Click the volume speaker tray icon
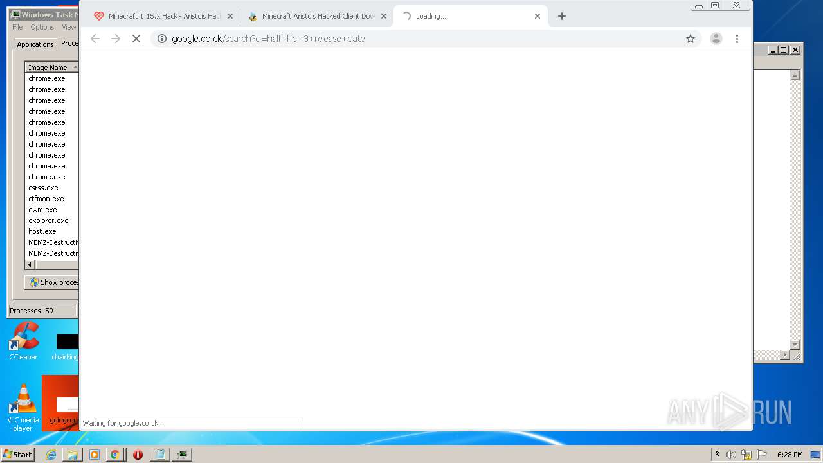Image resolution: width=823 pixels, height=463 pixels. coord(731,455)
